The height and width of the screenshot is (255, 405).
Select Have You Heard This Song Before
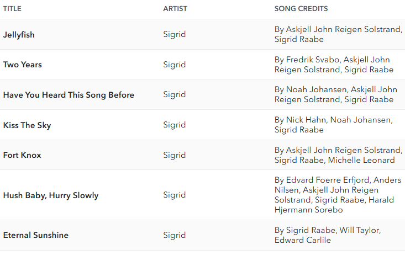69,95
